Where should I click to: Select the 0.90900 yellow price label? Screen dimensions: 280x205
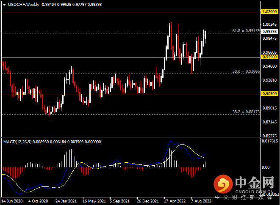(270, 93)
